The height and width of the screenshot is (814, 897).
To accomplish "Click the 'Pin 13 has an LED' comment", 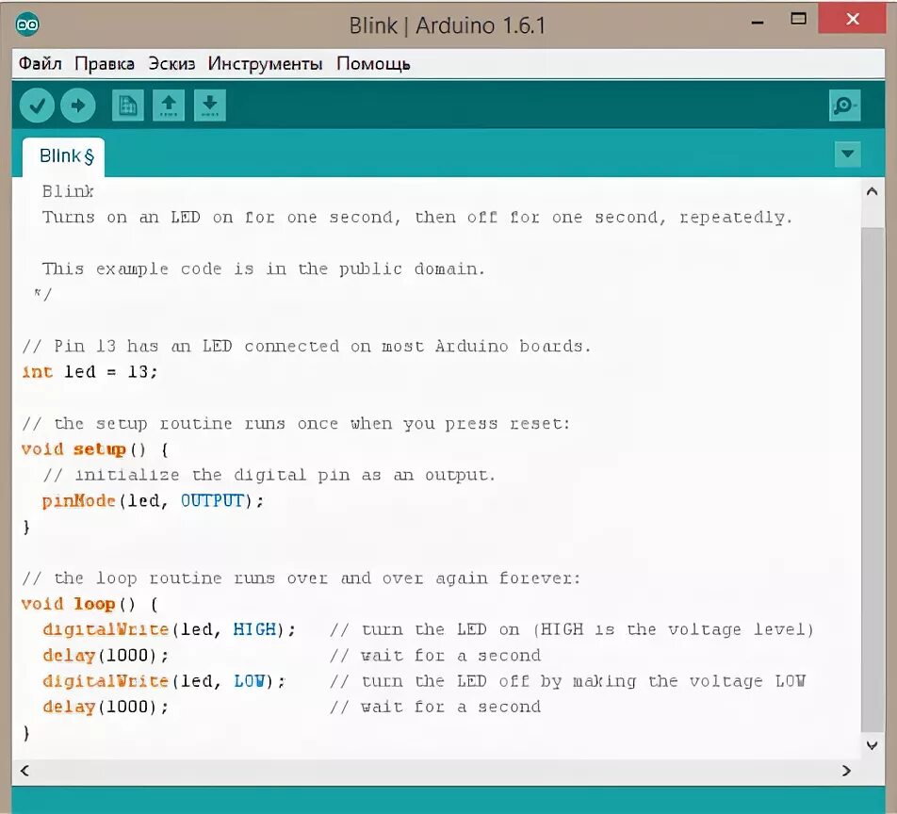I will click(306, 346).
